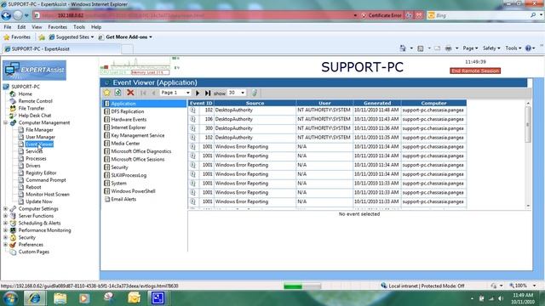
Task: Click End Remote Session button
Action: [x=475, y=71]
